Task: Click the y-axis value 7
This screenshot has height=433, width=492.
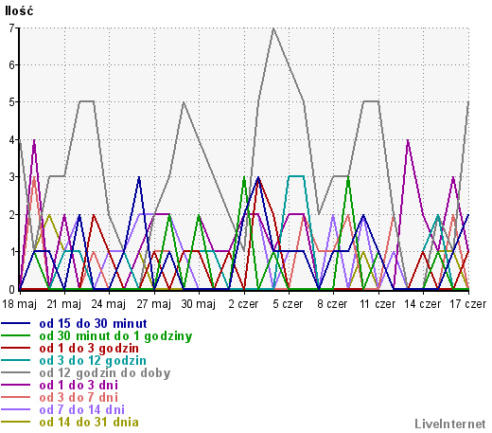Action: 11,27
